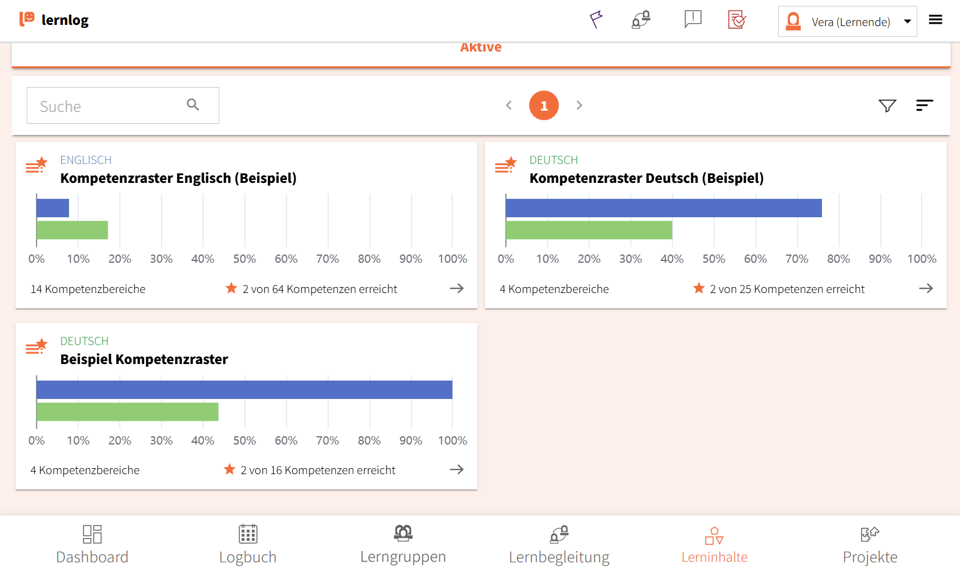Viewport: 960px width, 570px height.
Task: Click the red checklist icon in the header
Action: [737, 20]
